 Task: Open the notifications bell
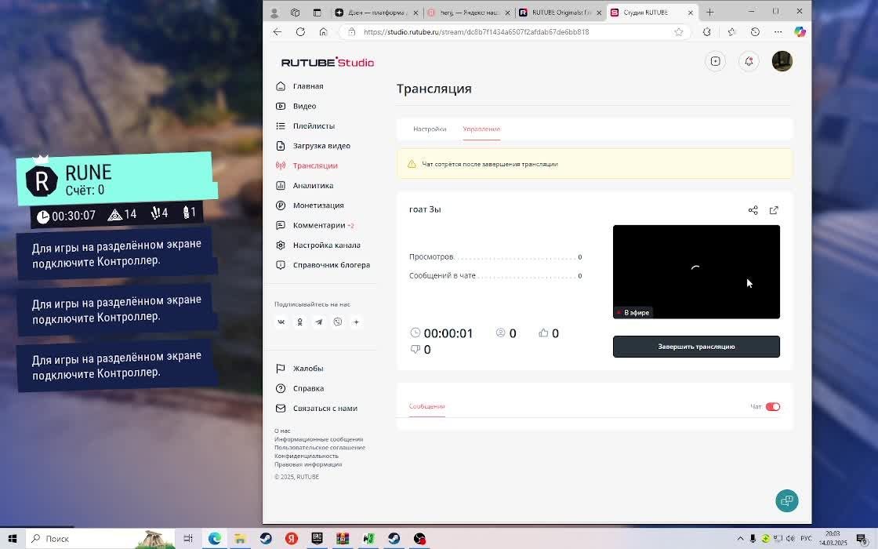(749, 62)
